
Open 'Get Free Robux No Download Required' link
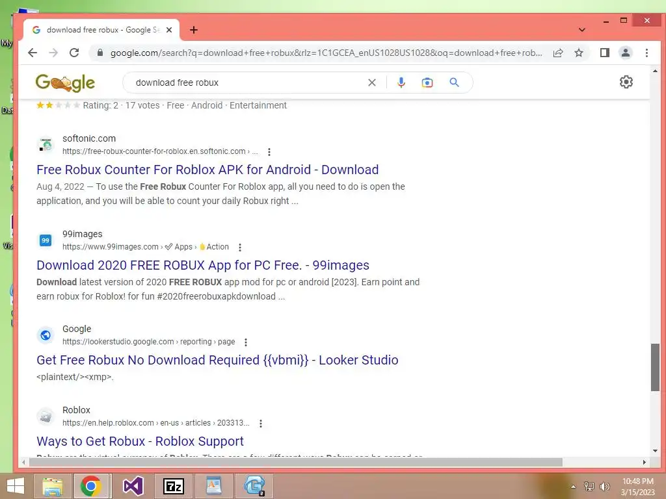coord(217,360)
